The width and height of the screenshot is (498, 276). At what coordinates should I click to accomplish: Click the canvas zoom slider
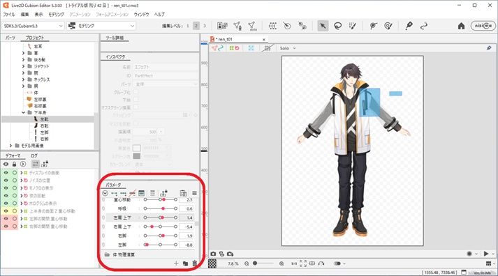coord(263,263)
